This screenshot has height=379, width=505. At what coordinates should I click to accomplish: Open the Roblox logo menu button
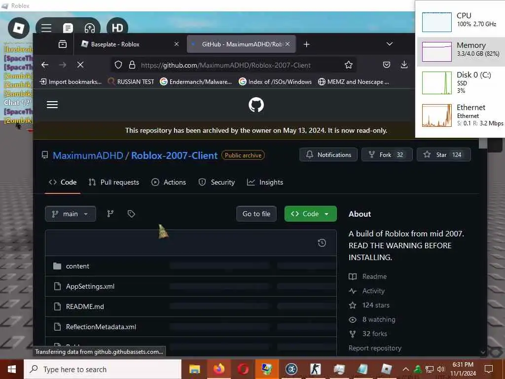tap(19, 28)
